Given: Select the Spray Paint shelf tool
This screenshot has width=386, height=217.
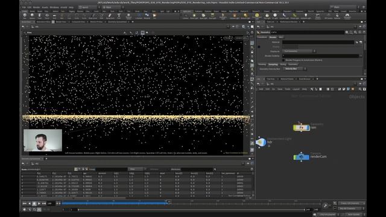Looking at the screenshot, I should coord(110,16).
